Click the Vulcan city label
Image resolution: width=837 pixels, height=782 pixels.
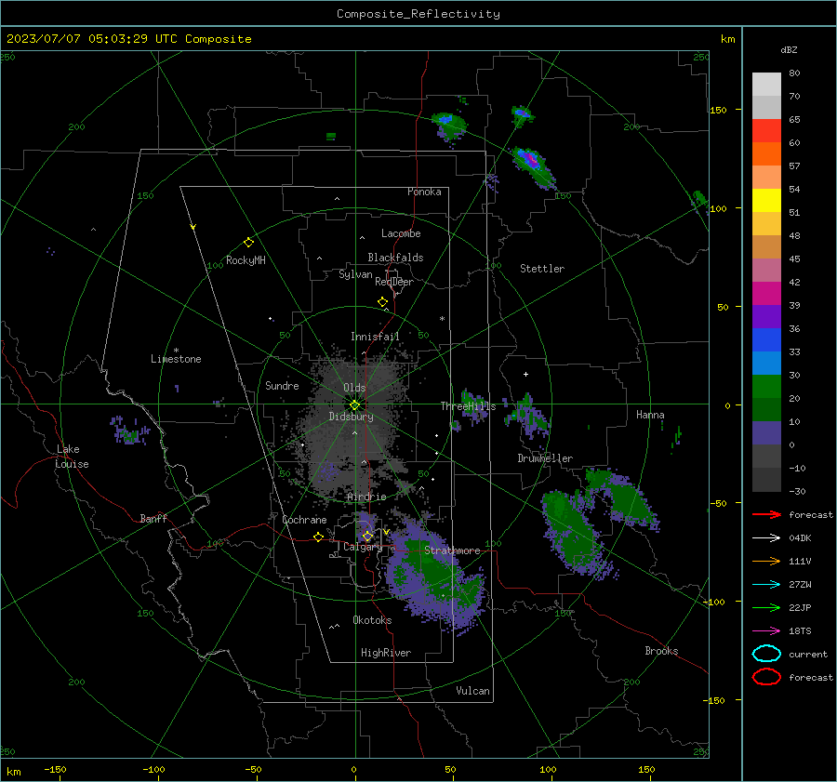click(473, 691)
